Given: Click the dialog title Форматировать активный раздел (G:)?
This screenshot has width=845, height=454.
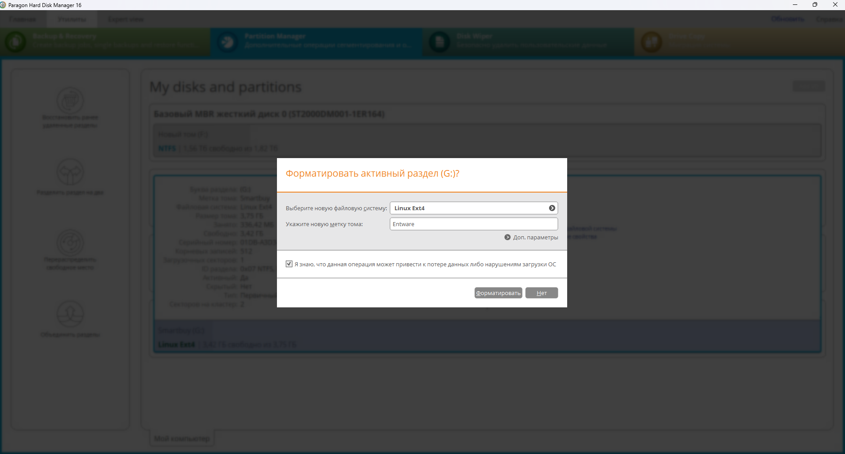Looking at the screenshot, I should click(372, 173).
